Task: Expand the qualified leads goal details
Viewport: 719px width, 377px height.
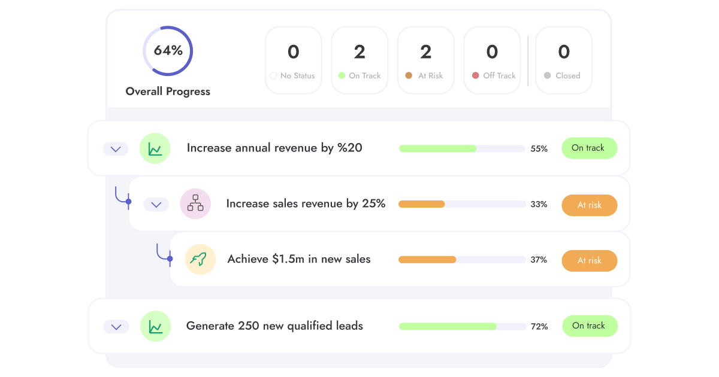Action: click(x=116, y=326)
